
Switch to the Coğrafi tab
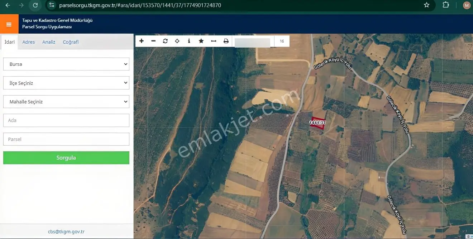coord(71,42)
